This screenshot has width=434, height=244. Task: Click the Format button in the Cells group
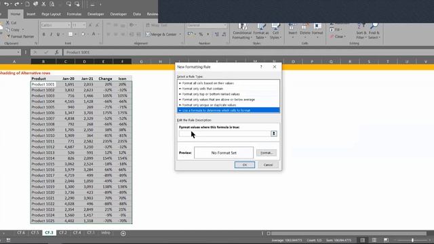click(317, 30)
